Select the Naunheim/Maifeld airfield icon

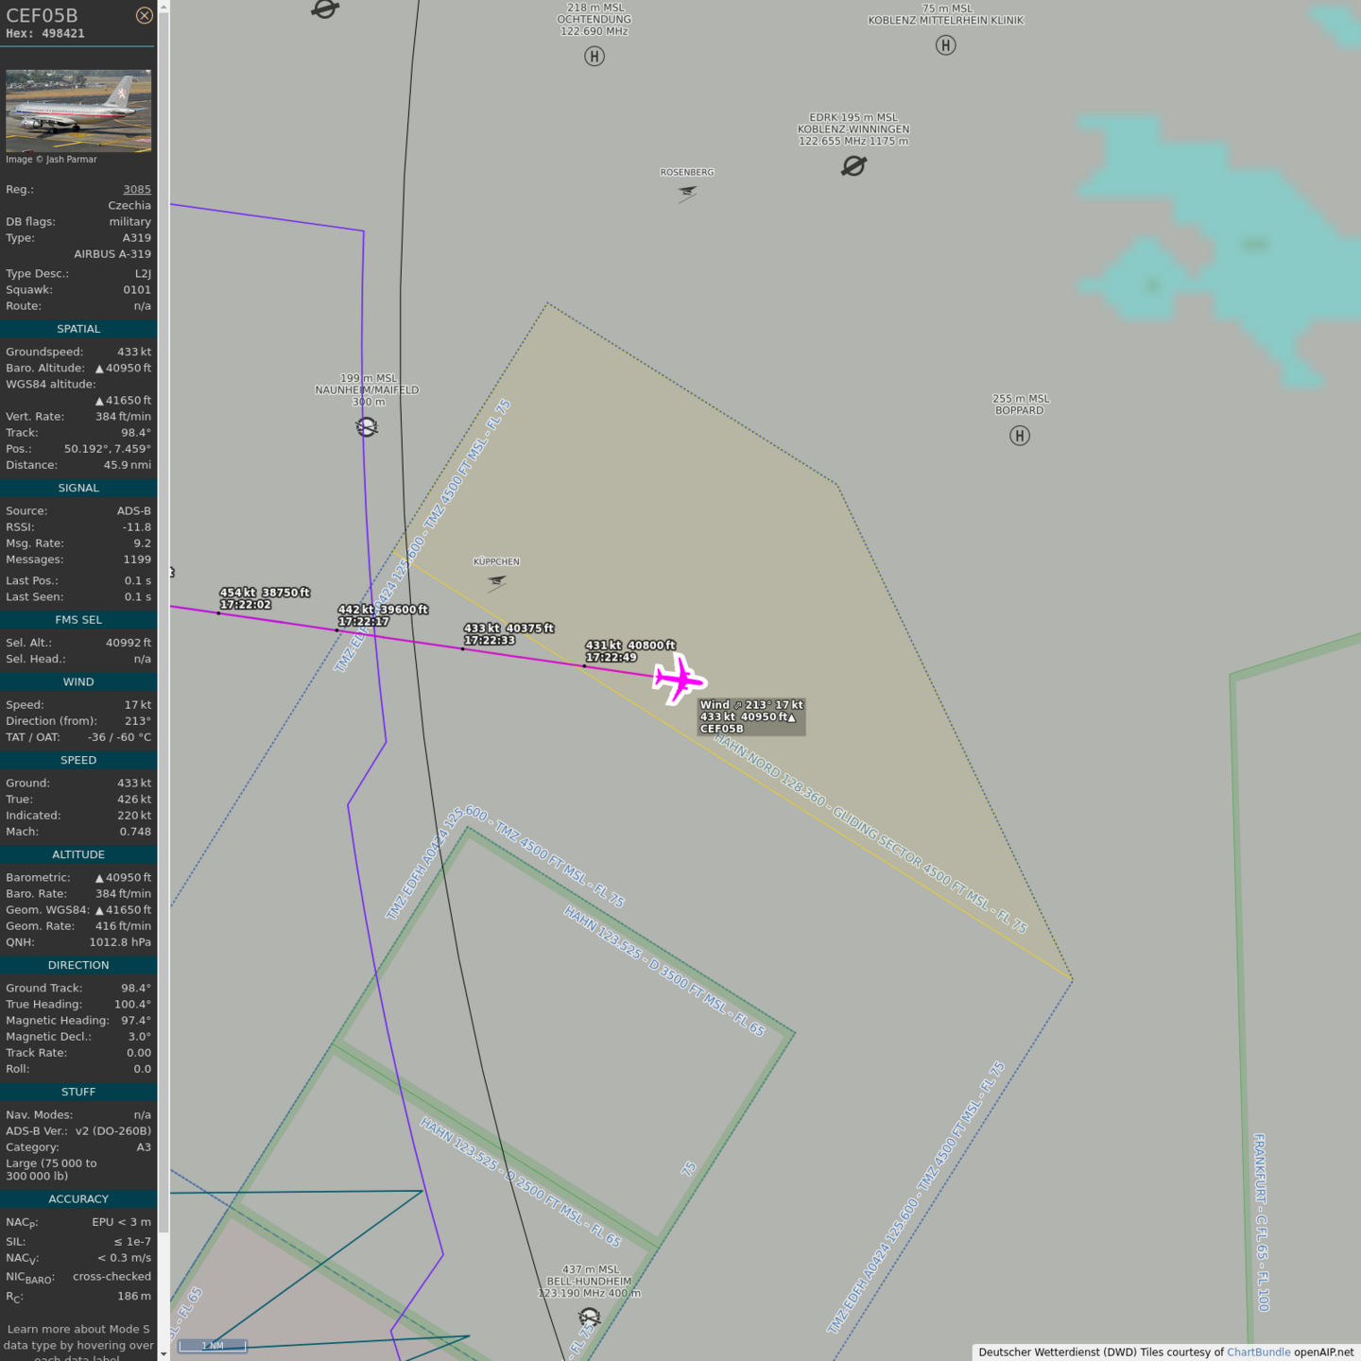point(367,427)
